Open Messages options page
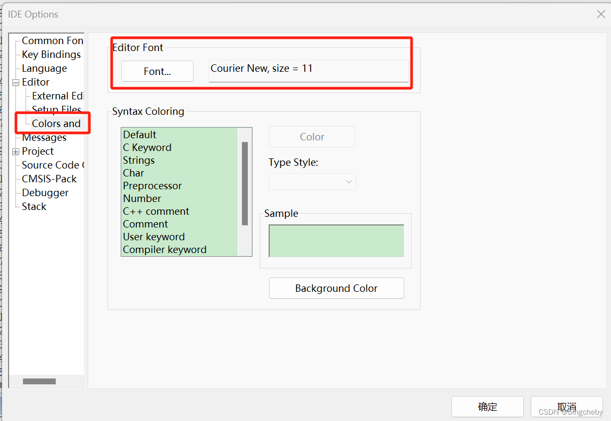Image resolution: width=611 pixels, height=421 pixels. point(44,138)
